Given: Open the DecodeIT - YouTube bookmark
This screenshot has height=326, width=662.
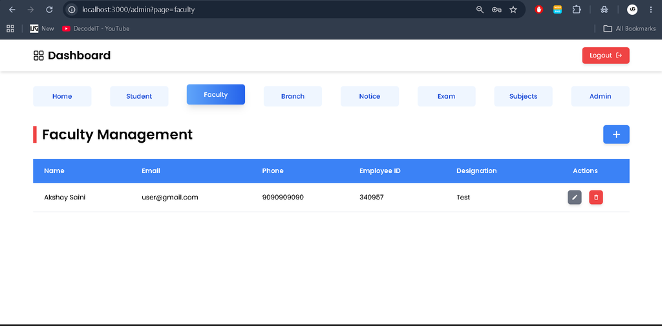Looking at the screenshot, I should [x=96, y=28].
